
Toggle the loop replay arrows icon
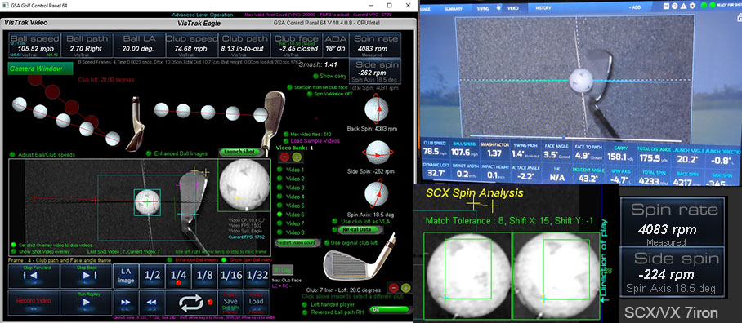point(190,303)
